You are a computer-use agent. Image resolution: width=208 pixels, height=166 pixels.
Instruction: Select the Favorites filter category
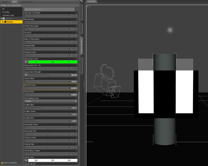click(11, 12)
